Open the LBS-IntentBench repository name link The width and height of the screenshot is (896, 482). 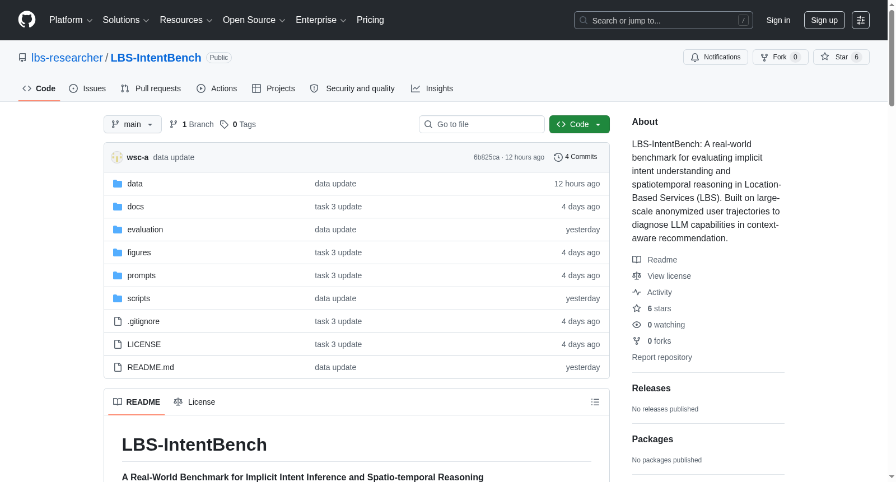tap(156, 58)
